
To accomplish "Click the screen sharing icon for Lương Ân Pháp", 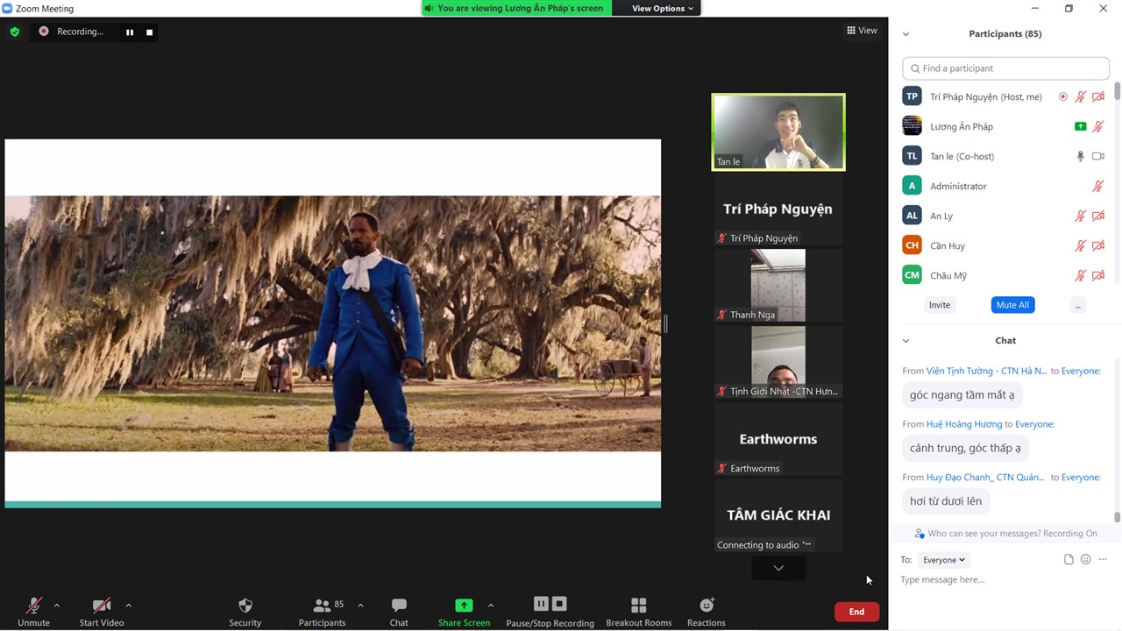I will [1081, 127].
